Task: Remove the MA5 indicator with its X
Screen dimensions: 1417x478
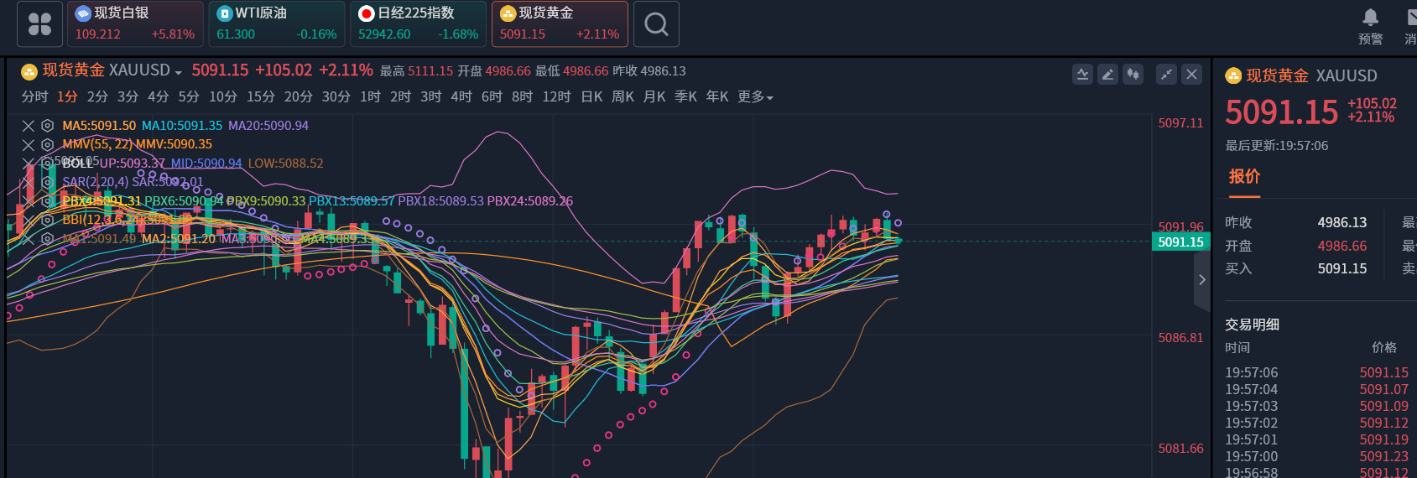Action: coord(29,126)
